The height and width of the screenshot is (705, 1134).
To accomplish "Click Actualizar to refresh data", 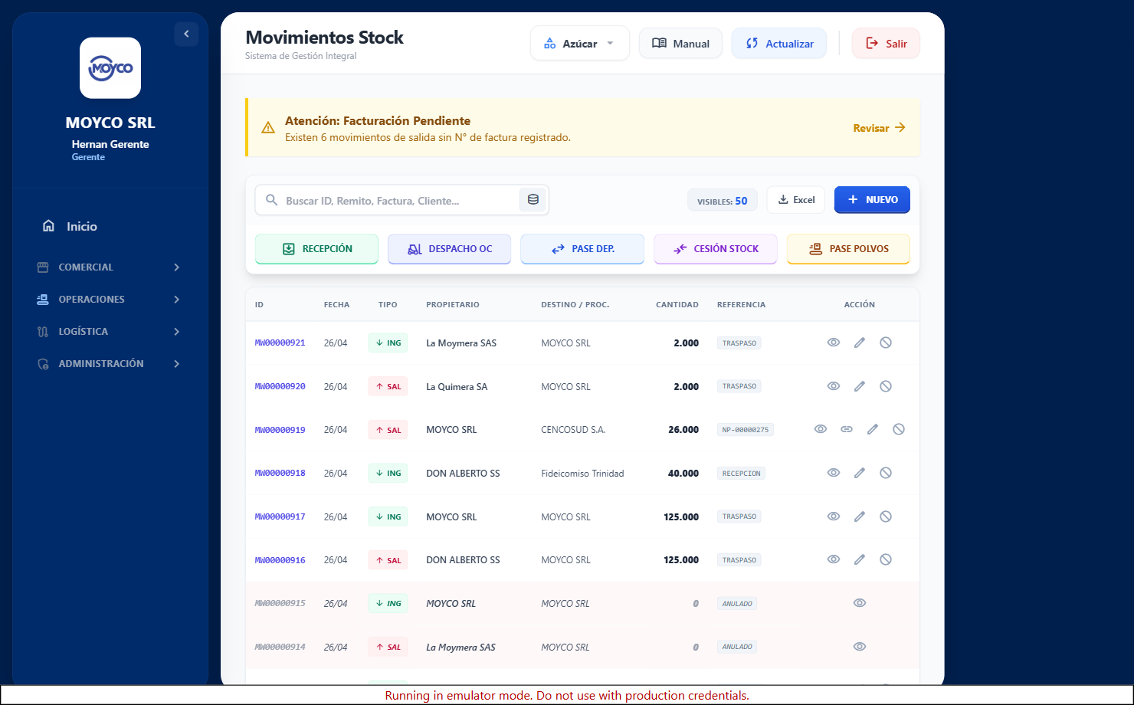I will pos(778,43).
